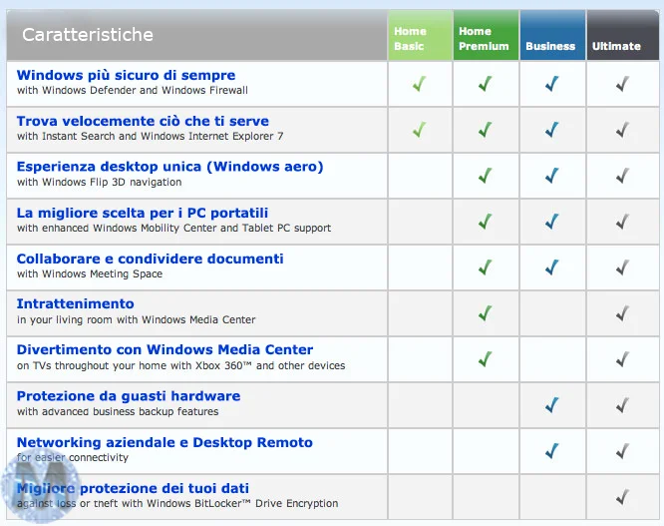Click 'with enhanced Windows Mobility Center' description
This screenshot has height=526, width=664.
pyautogui.click(x=173, y=228)
